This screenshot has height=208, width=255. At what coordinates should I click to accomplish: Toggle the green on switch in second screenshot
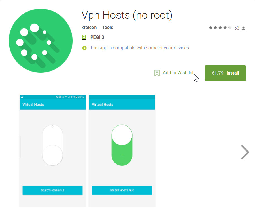(122, 145)
